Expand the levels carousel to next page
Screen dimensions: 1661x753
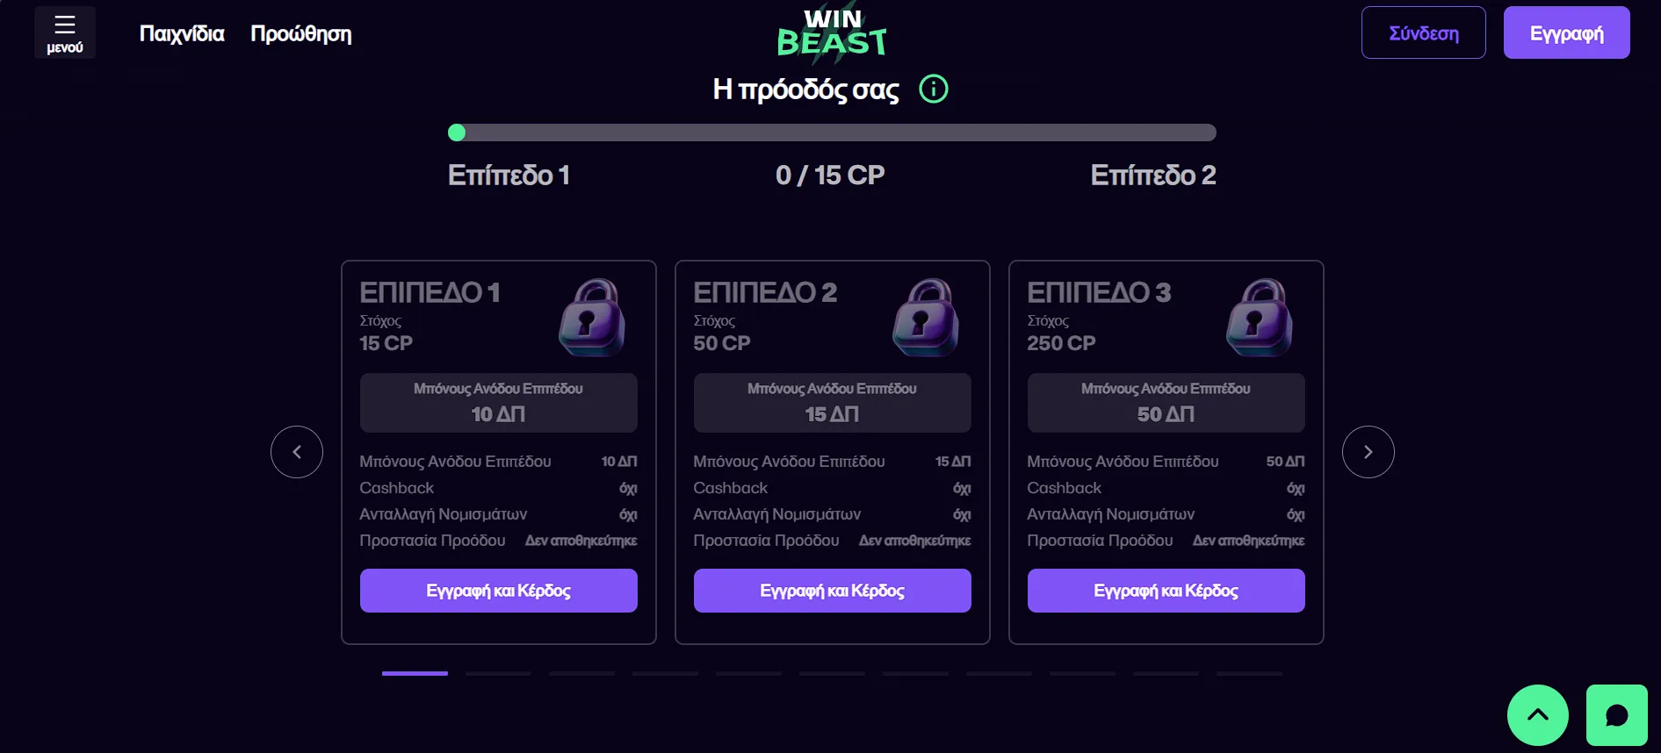tap(1368, 451)
